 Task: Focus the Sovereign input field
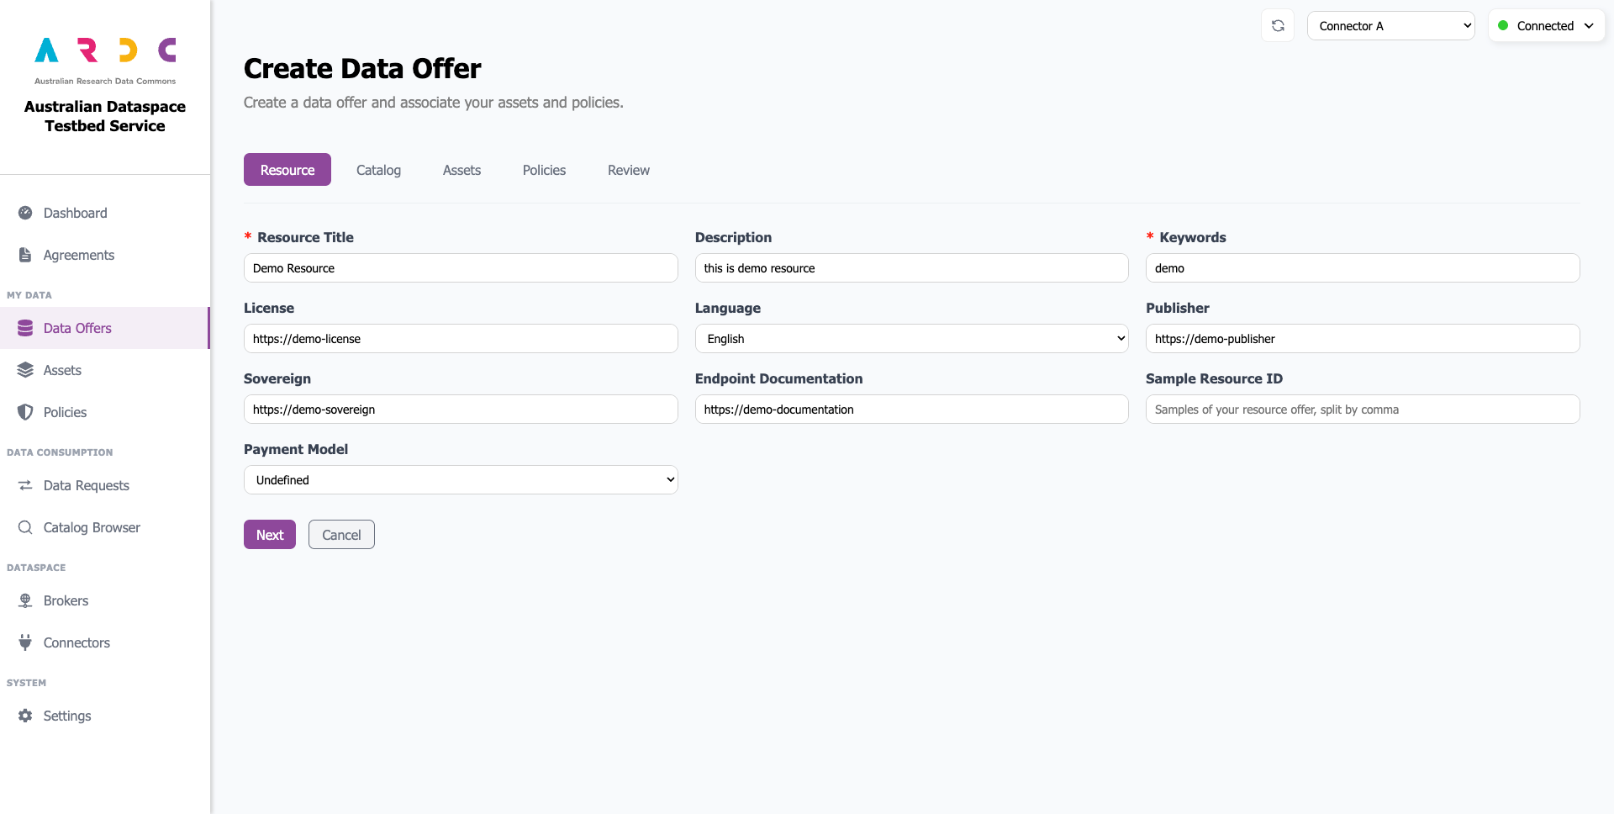(x=461, y=410)
